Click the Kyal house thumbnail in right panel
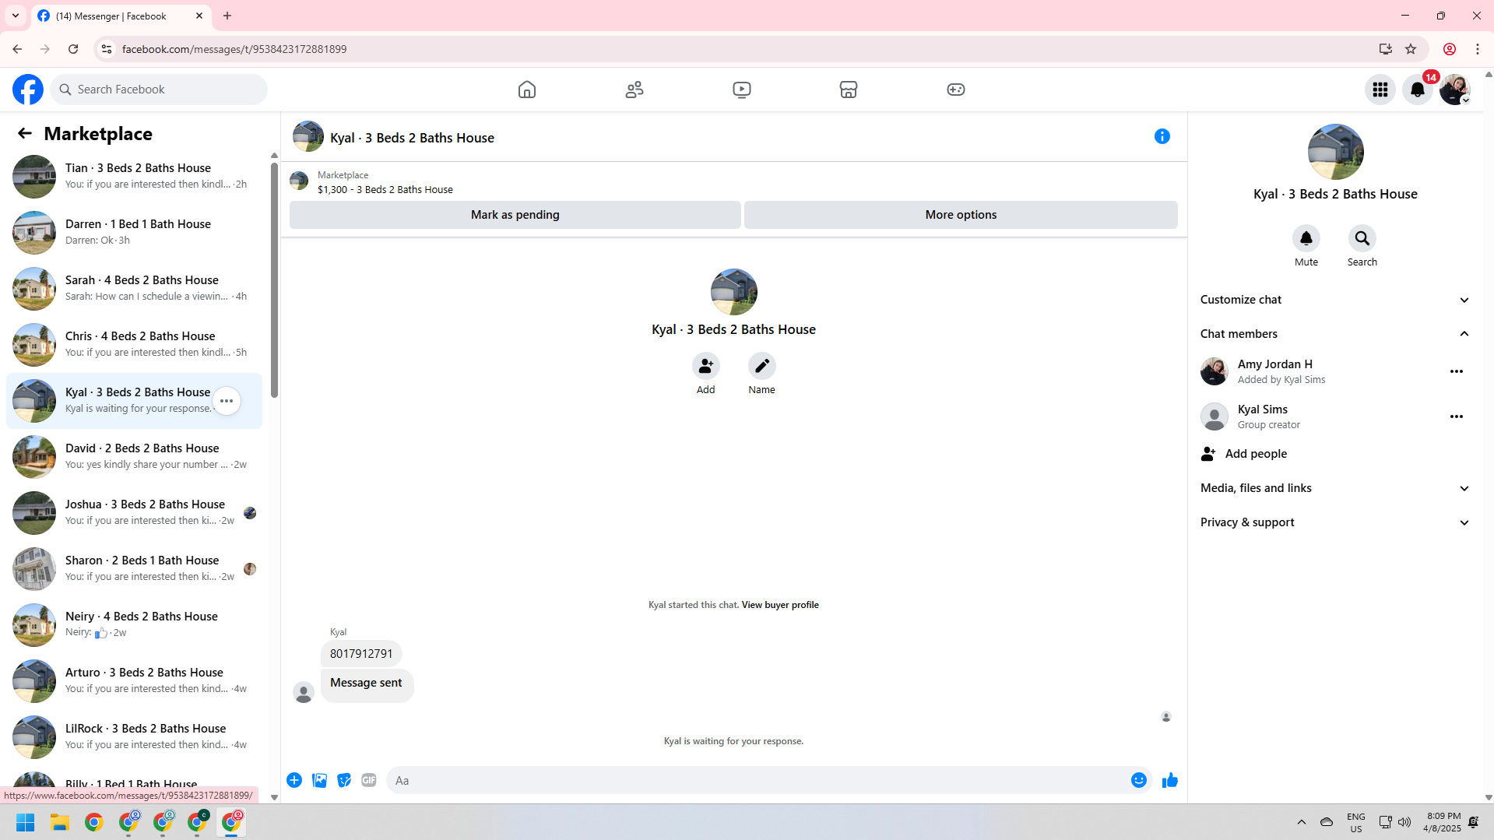This screenshot has width=1494, height=840. [x=1335, y=152]
